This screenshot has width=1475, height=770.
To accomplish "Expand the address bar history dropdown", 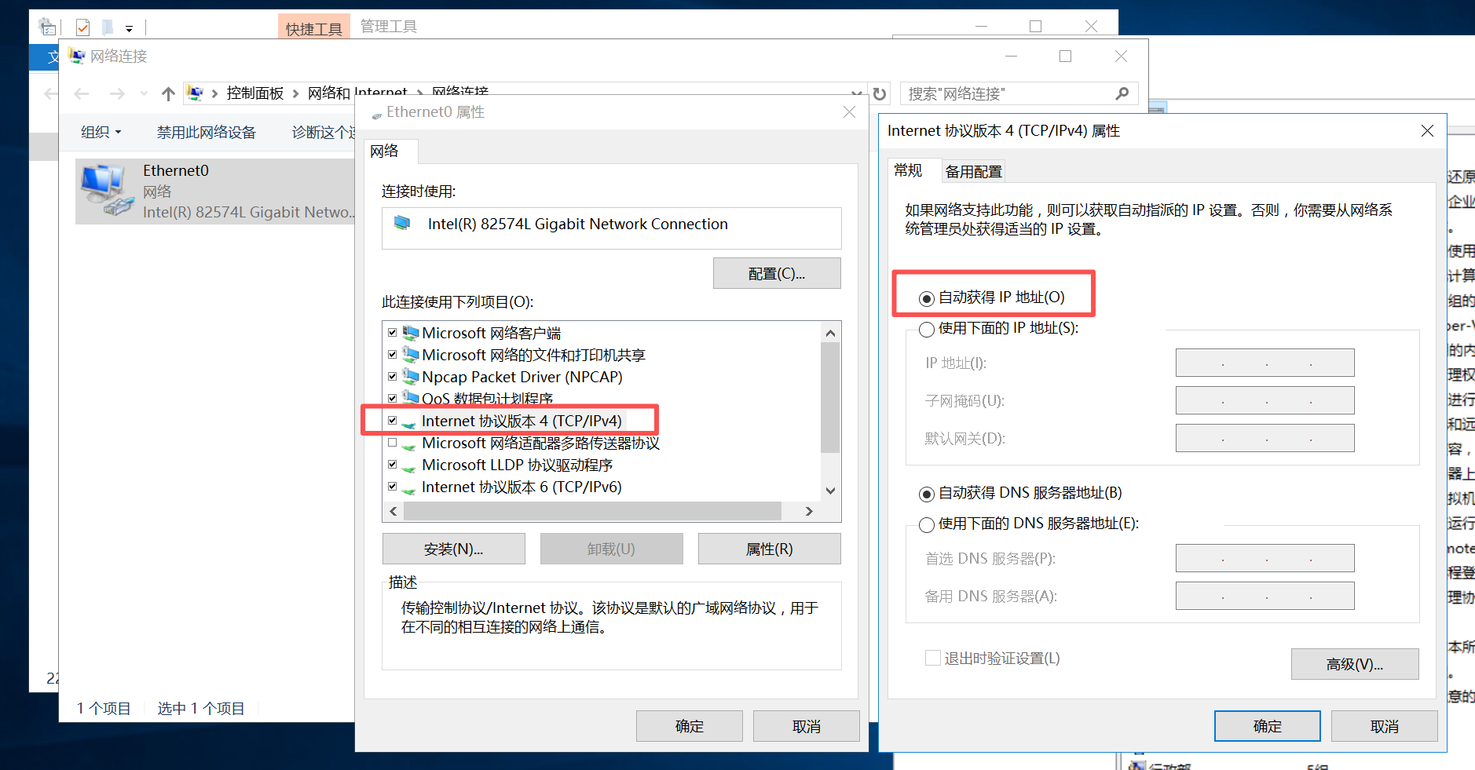I will point(857,93).
